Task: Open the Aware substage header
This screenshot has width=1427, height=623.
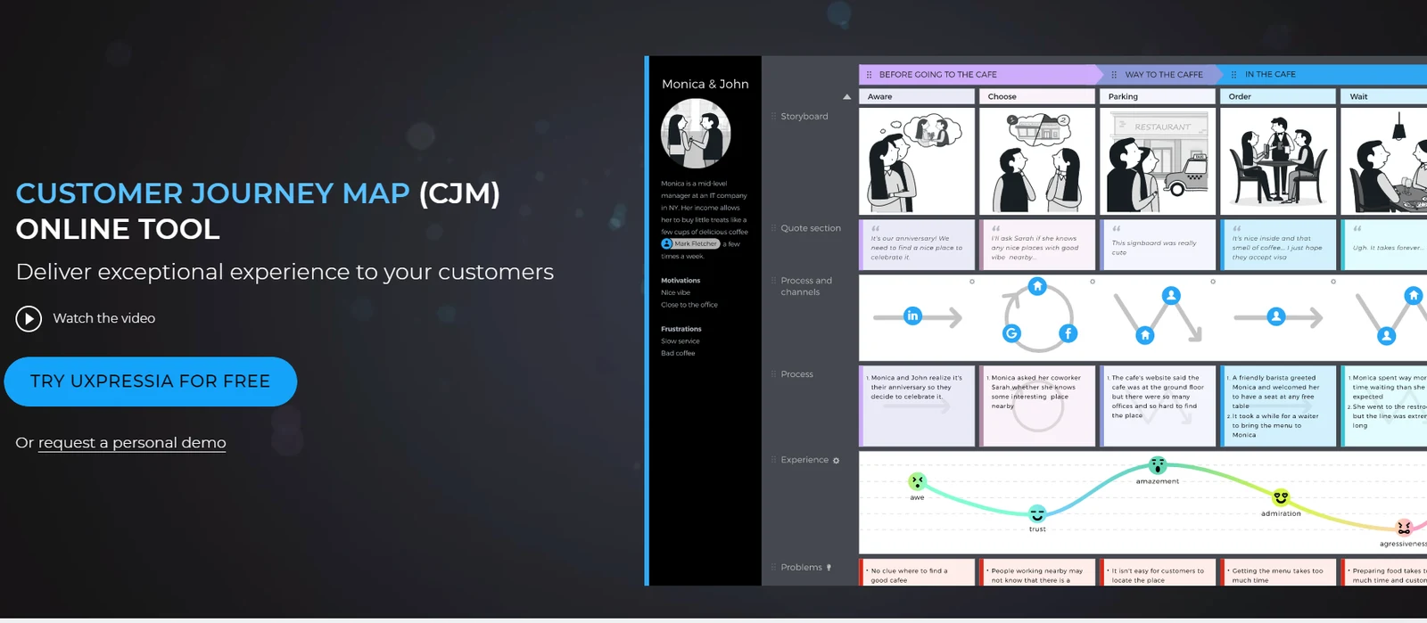Action: [917, 96]
